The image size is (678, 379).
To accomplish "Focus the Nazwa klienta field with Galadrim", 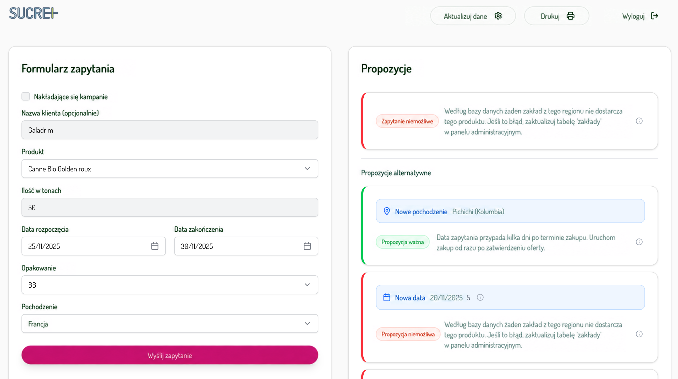I will 170,130.
